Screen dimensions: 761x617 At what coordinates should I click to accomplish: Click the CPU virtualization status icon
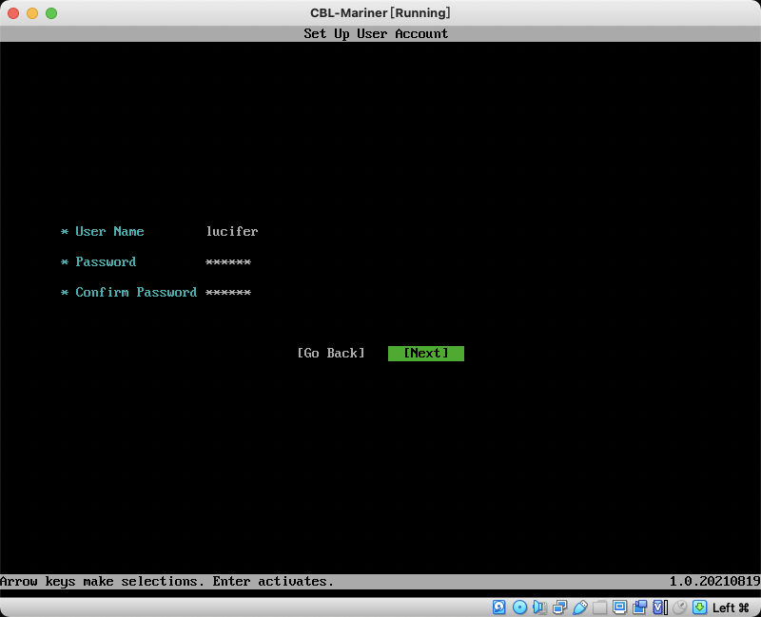click(x=659, y=607)
